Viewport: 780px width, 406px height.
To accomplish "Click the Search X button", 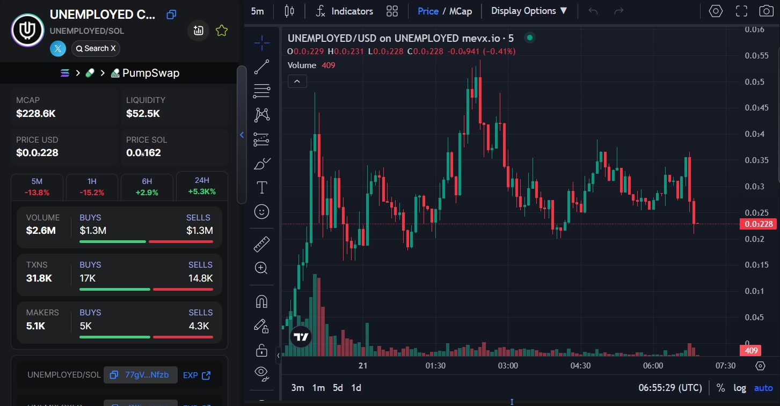I will tap(96, 48).
